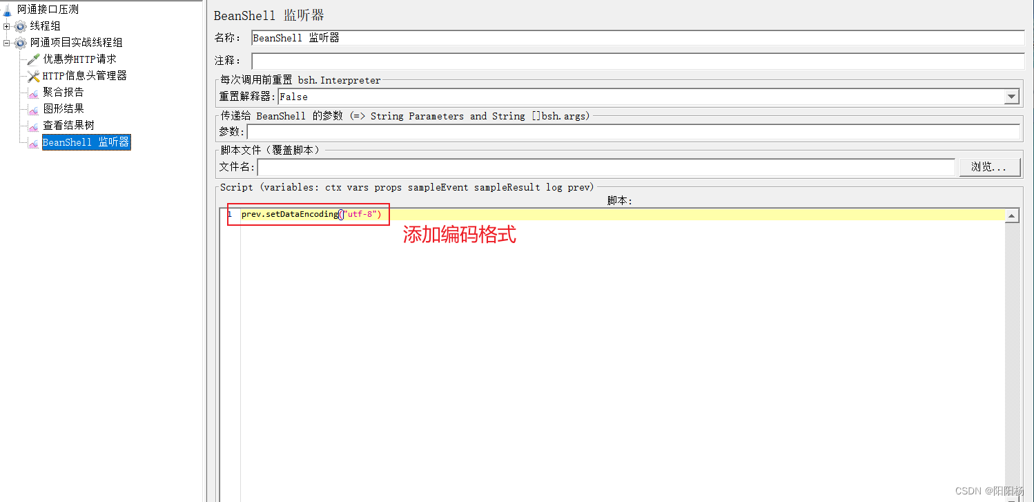The image size is (1034, 502).
Task: Focus the 文件名 script file field
Action: click(606, 166)
